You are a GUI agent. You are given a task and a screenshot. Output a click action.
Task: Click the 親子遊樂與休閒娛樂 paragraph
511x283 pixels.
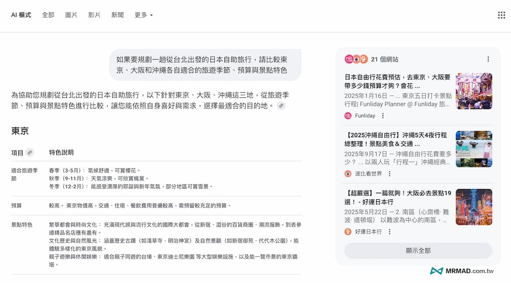pyautogui.click(x=173, y=261)
